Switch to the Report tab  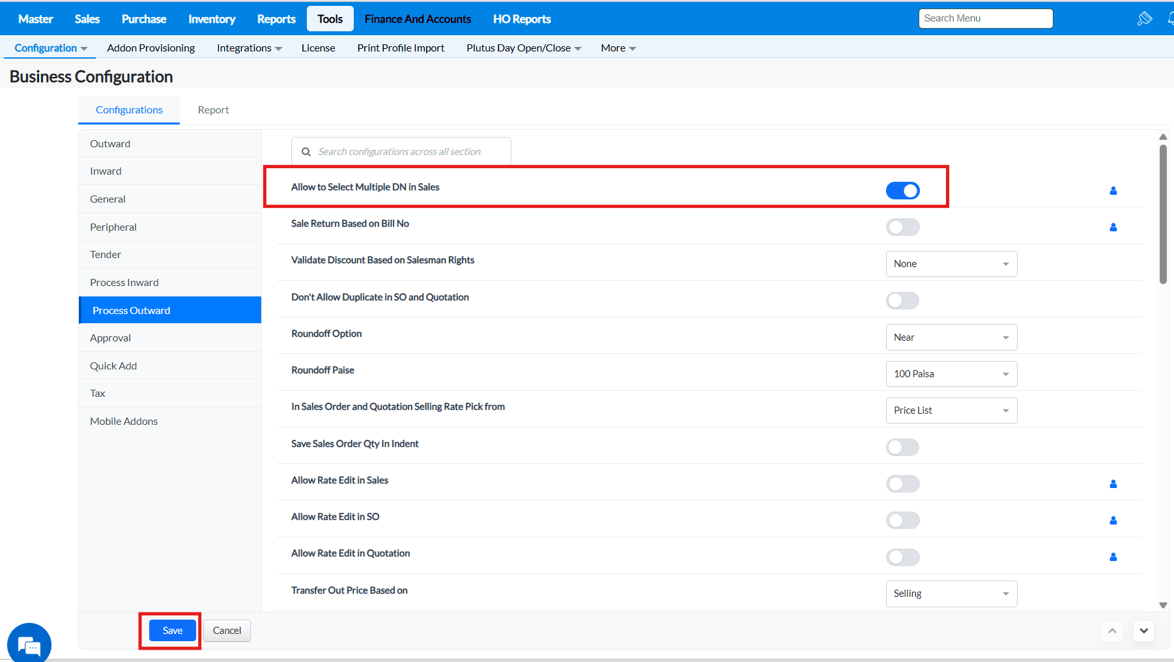coord(213,110)
